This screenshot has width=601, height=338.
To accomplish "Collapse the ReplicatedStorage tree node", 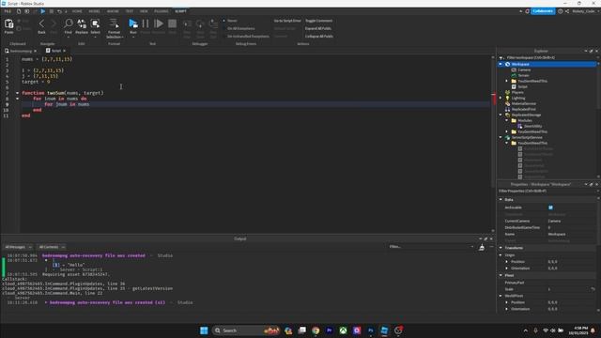I will pyautogui.click(x=501, y=115).
